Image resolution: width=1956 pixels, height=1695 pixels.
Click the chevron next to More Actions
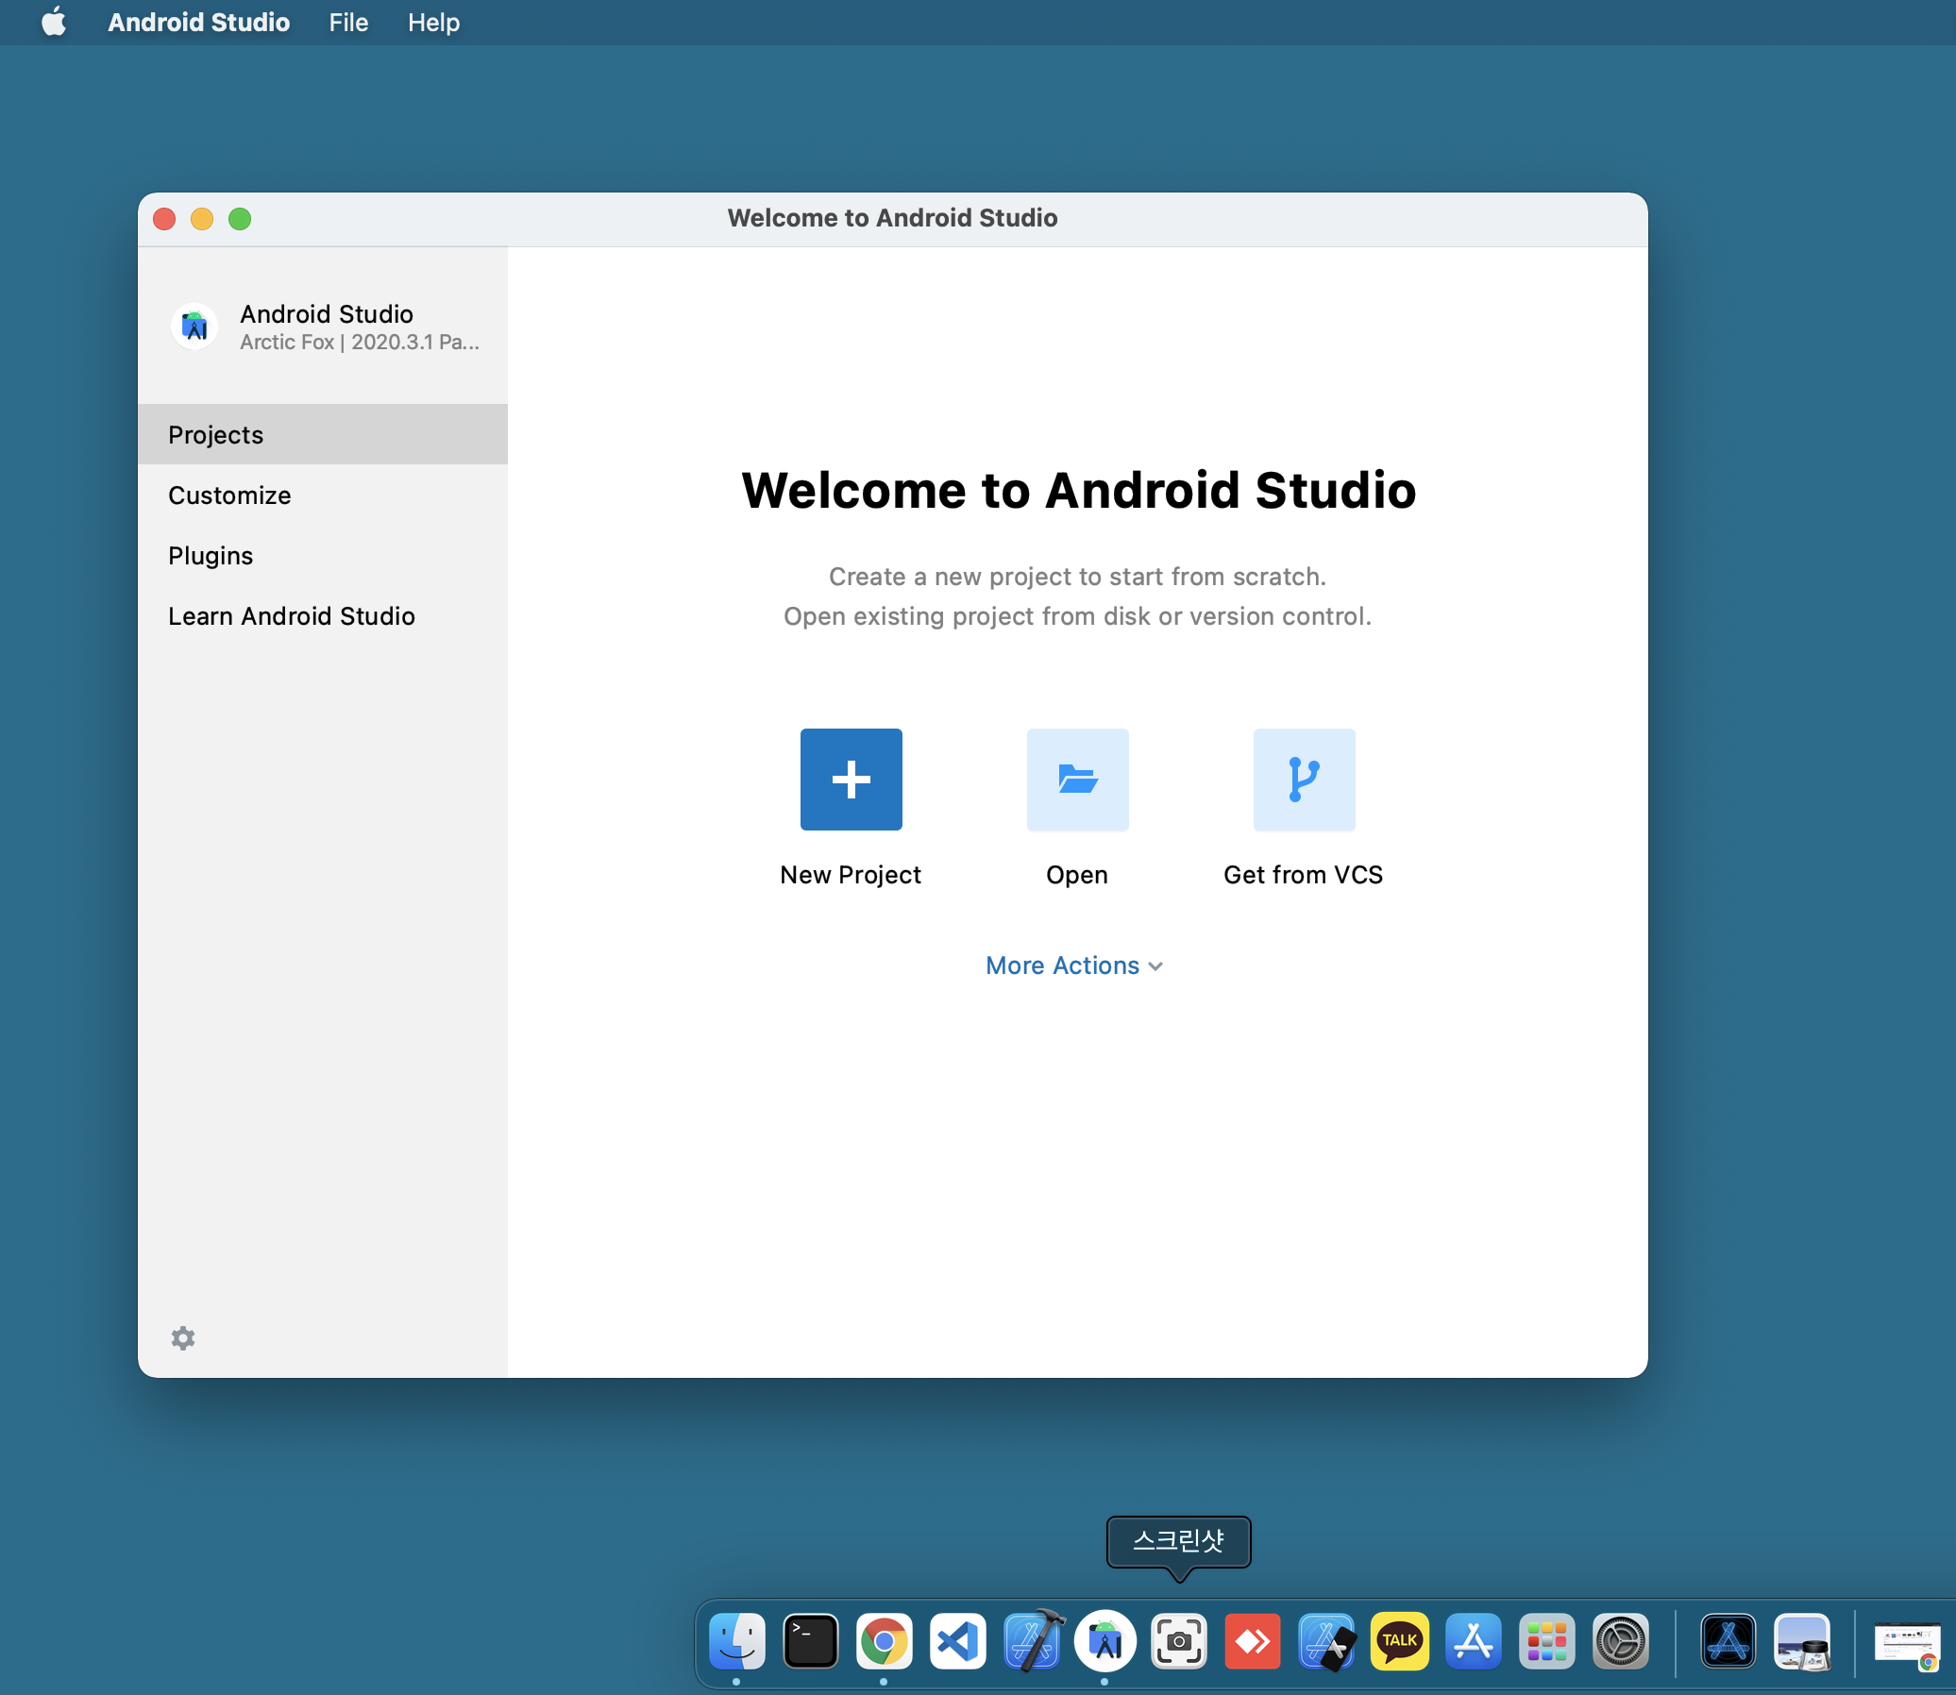1155,966
